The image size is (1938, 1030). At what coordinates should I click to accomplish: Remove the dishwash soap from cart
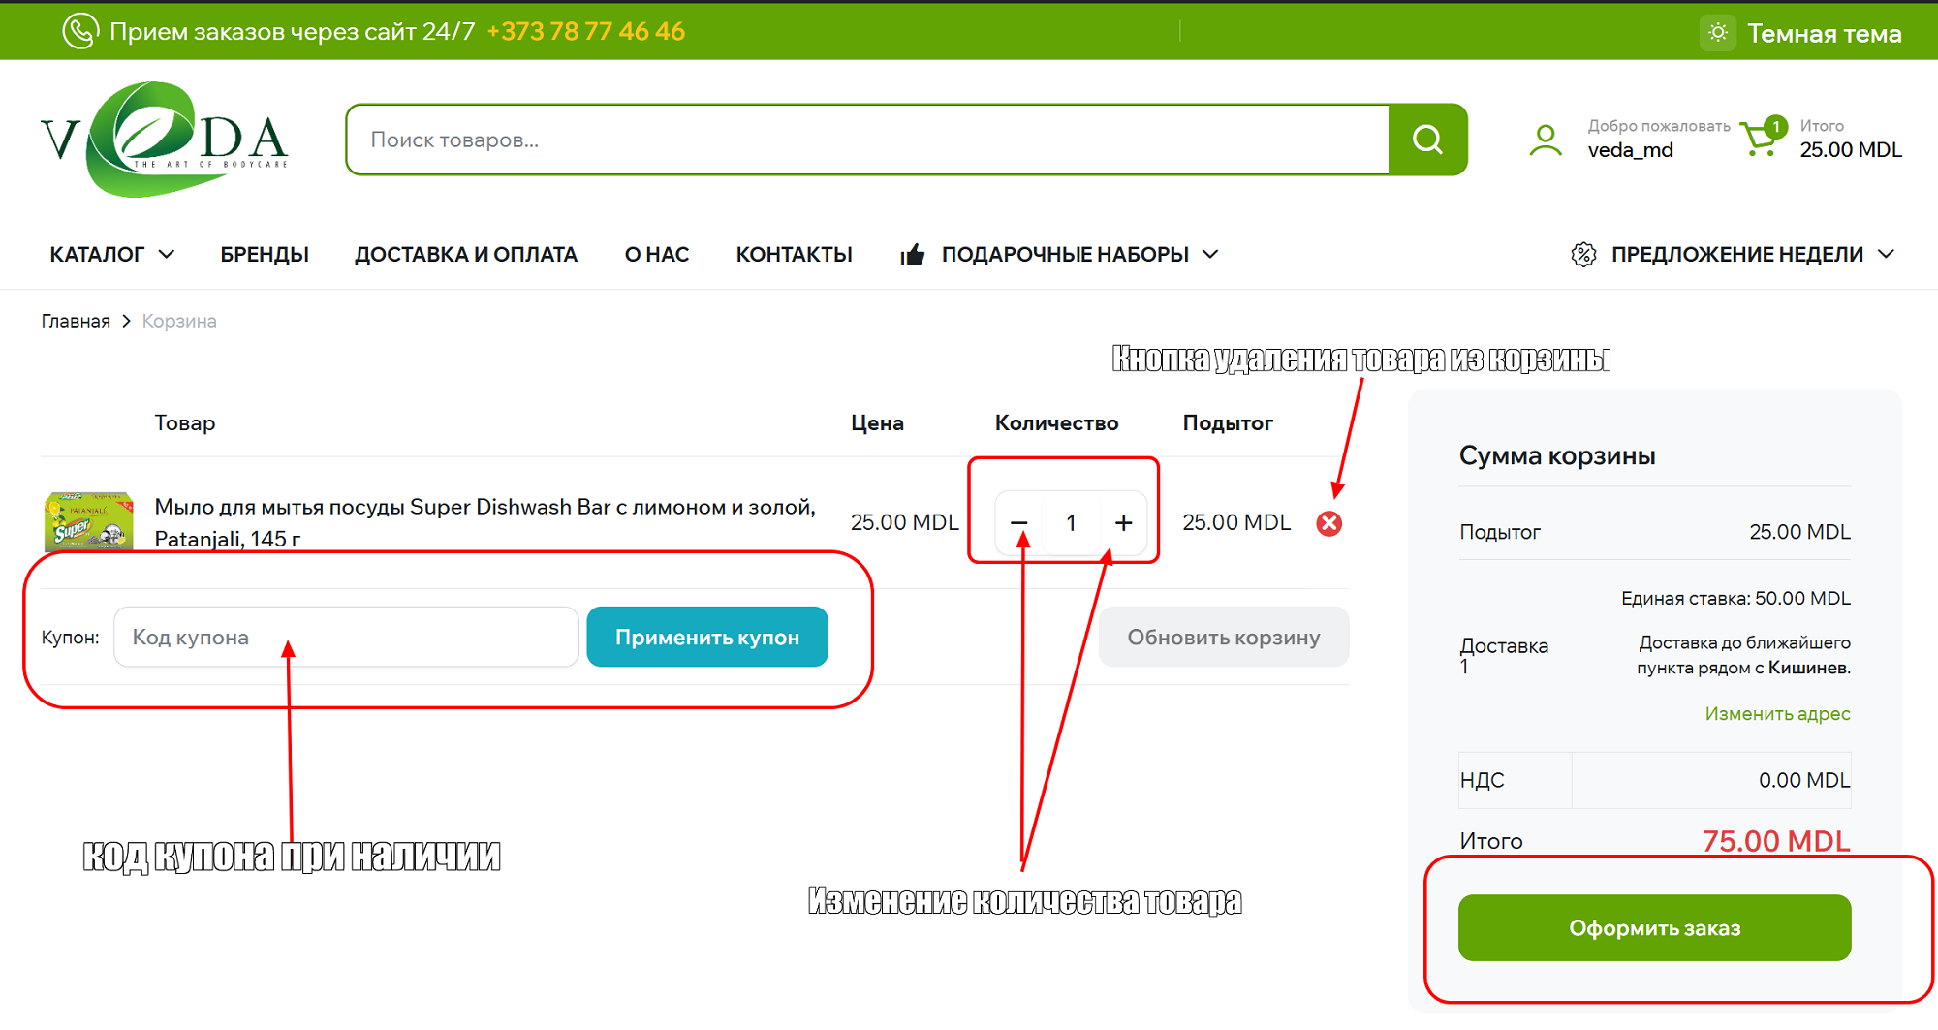(1329, 523)
